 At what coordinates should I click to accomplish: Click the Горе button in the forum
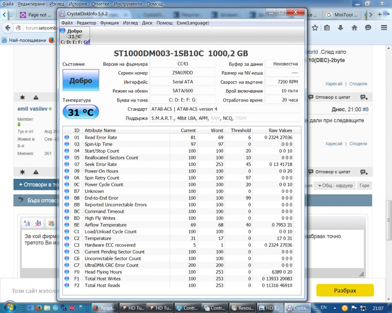click(x=364, y=185)
